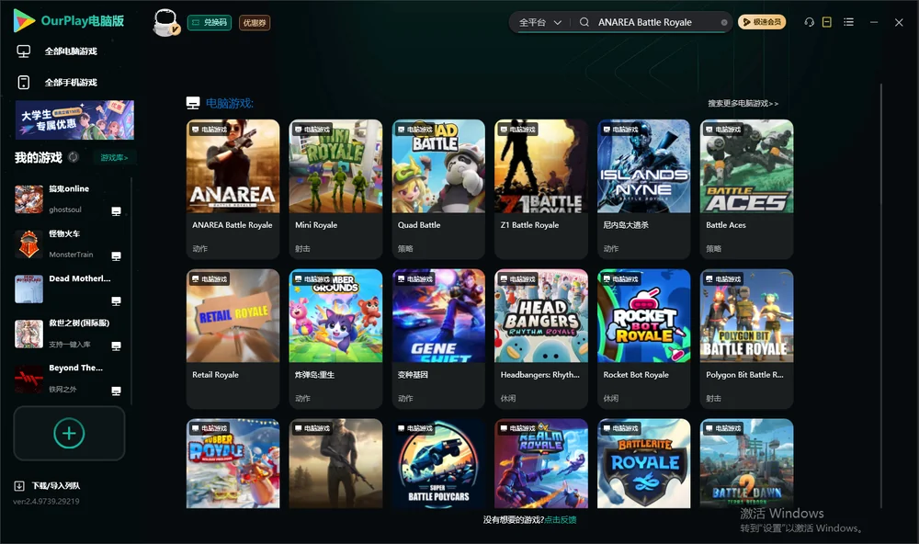The height and width of the screenshot is (544, 919).
Task: Open Mini Royale game card
Action: point(335,188)
